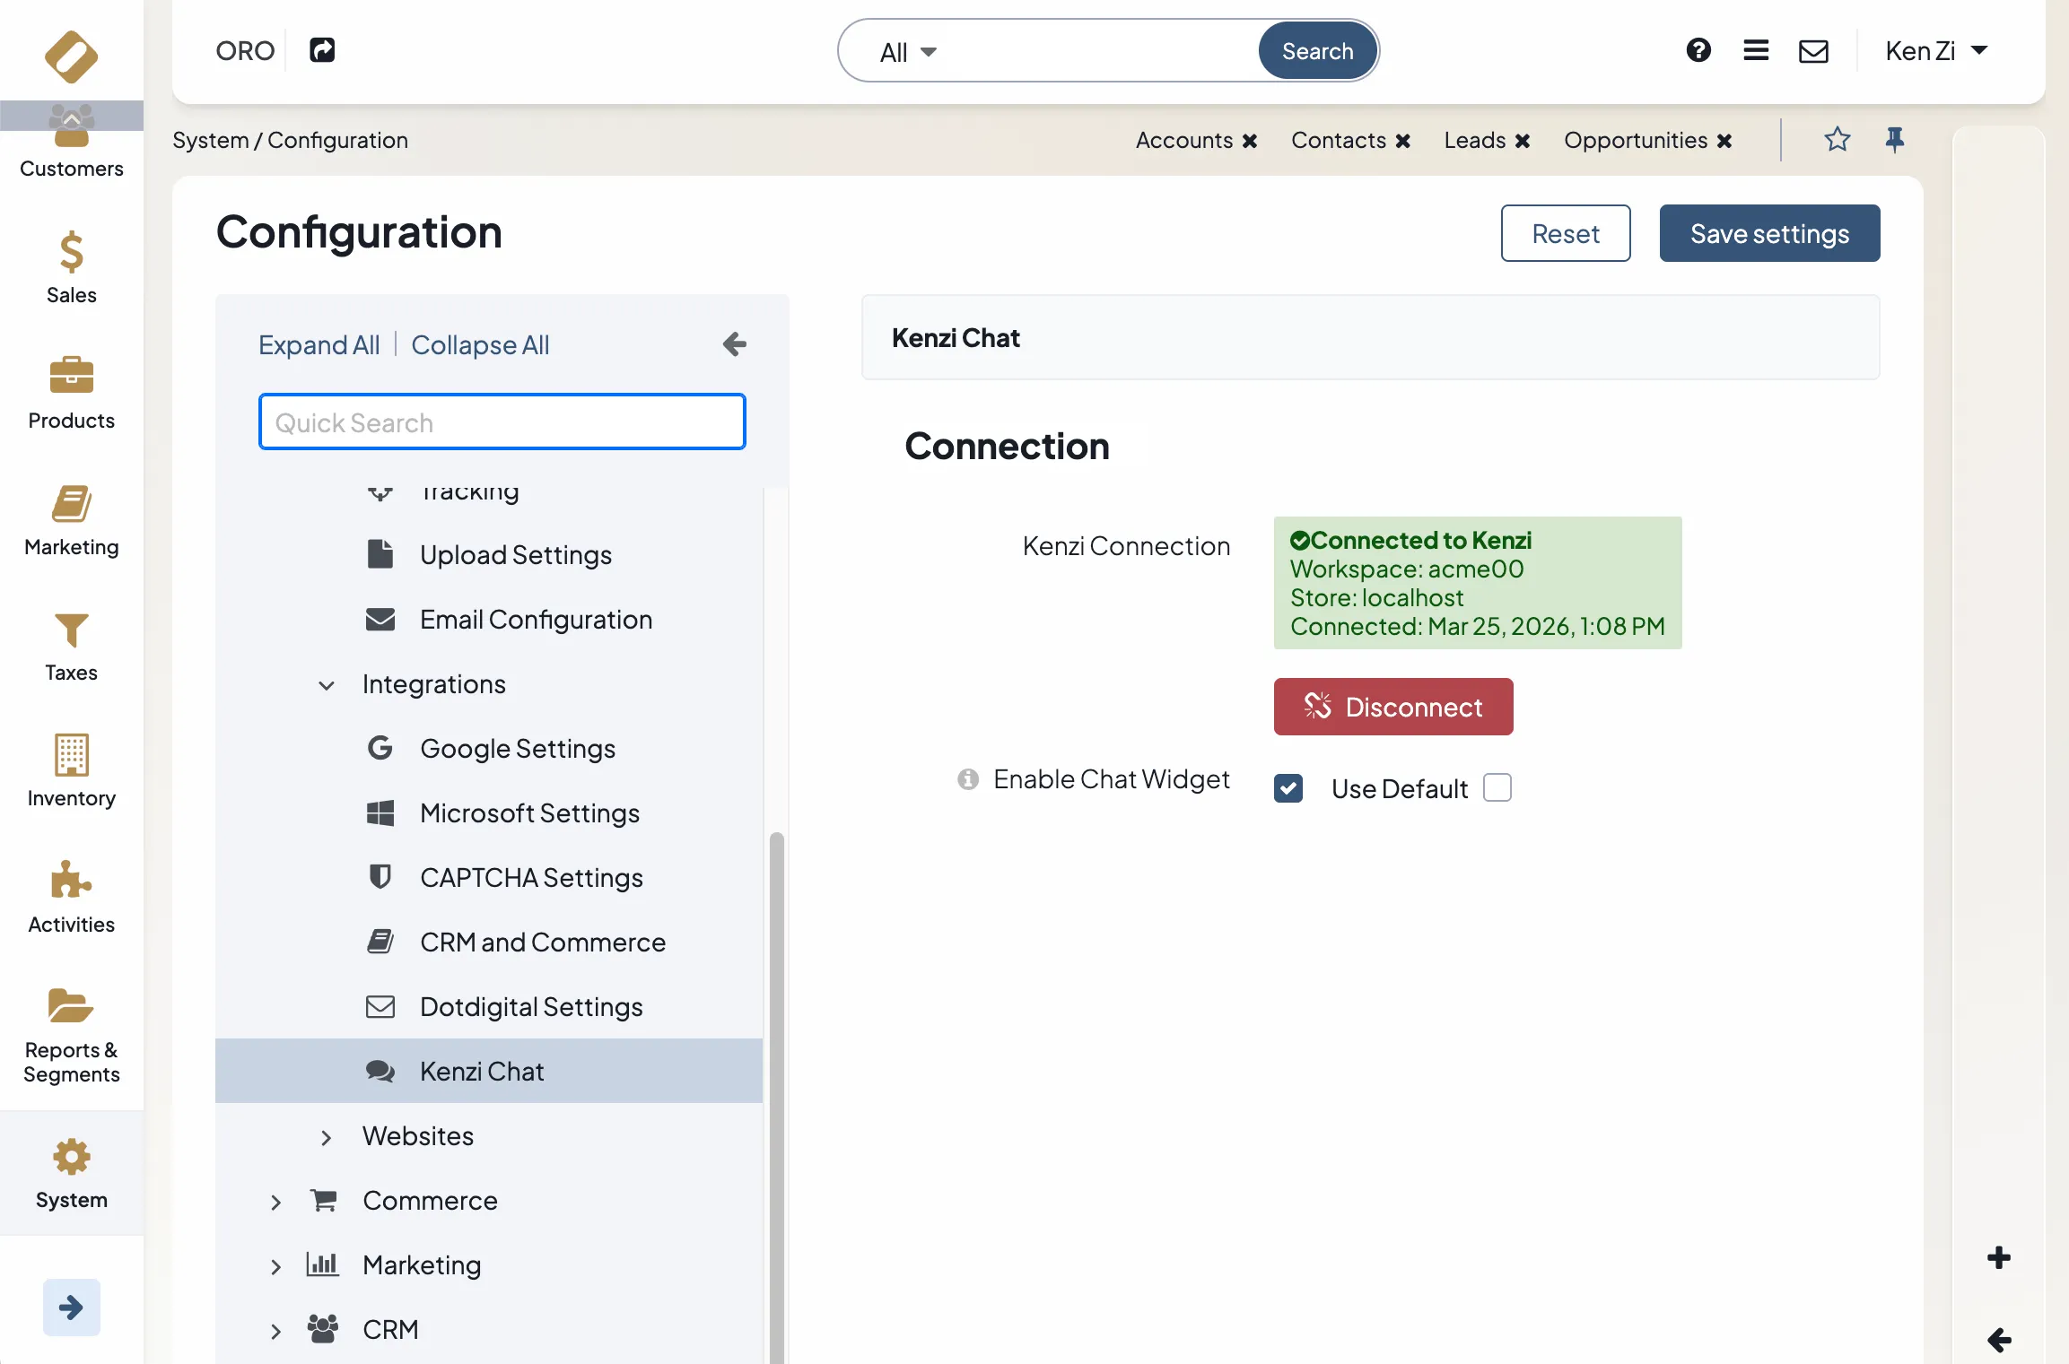2069x1364 pixels.
Task: Click the Enable Chat Widget info icon
Action: 967,779
